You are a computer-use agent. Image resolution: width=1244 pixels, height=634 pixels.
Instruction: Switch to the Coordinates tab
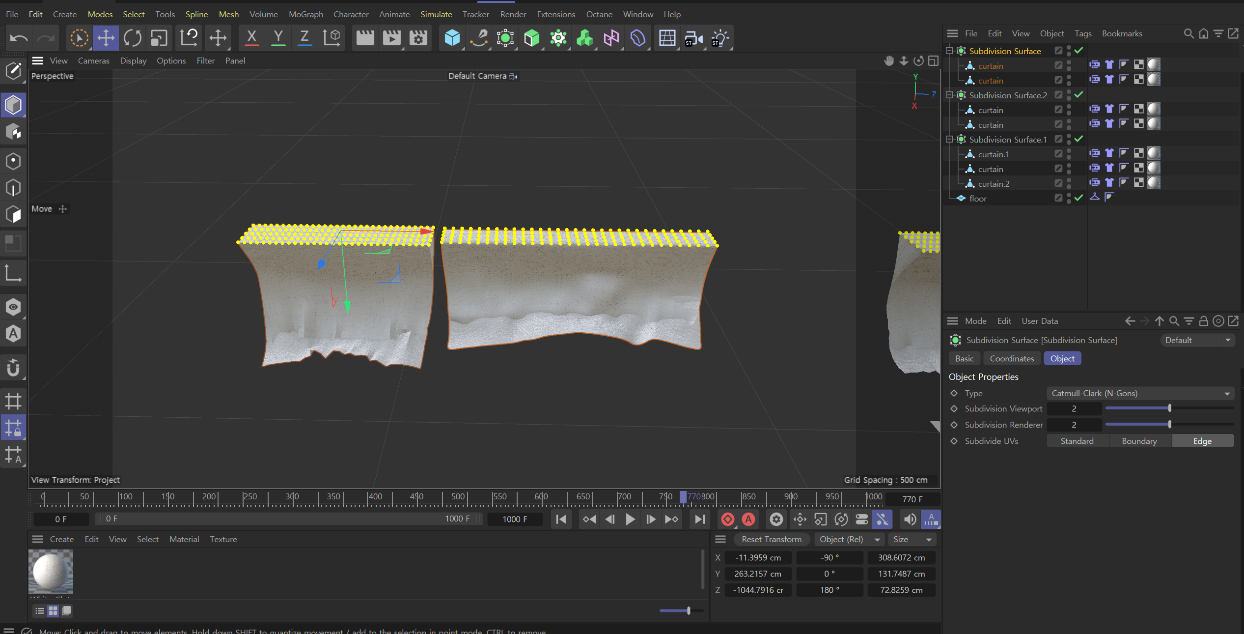click(1012, 359)
